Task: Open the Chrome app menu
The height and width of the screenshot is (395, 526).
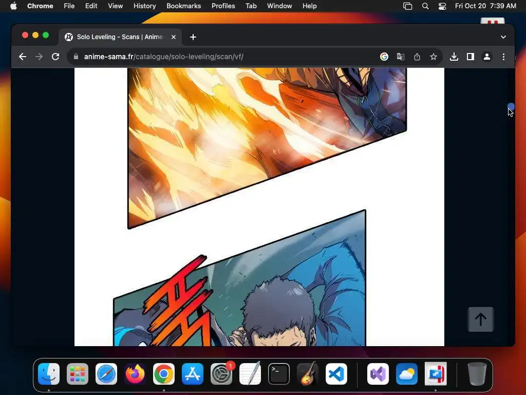Action: coord(40,6)
